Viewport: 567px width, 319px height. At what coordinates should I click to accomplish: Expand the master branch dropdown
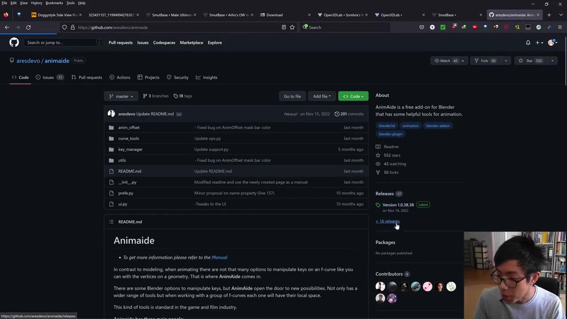pos(121,96)
